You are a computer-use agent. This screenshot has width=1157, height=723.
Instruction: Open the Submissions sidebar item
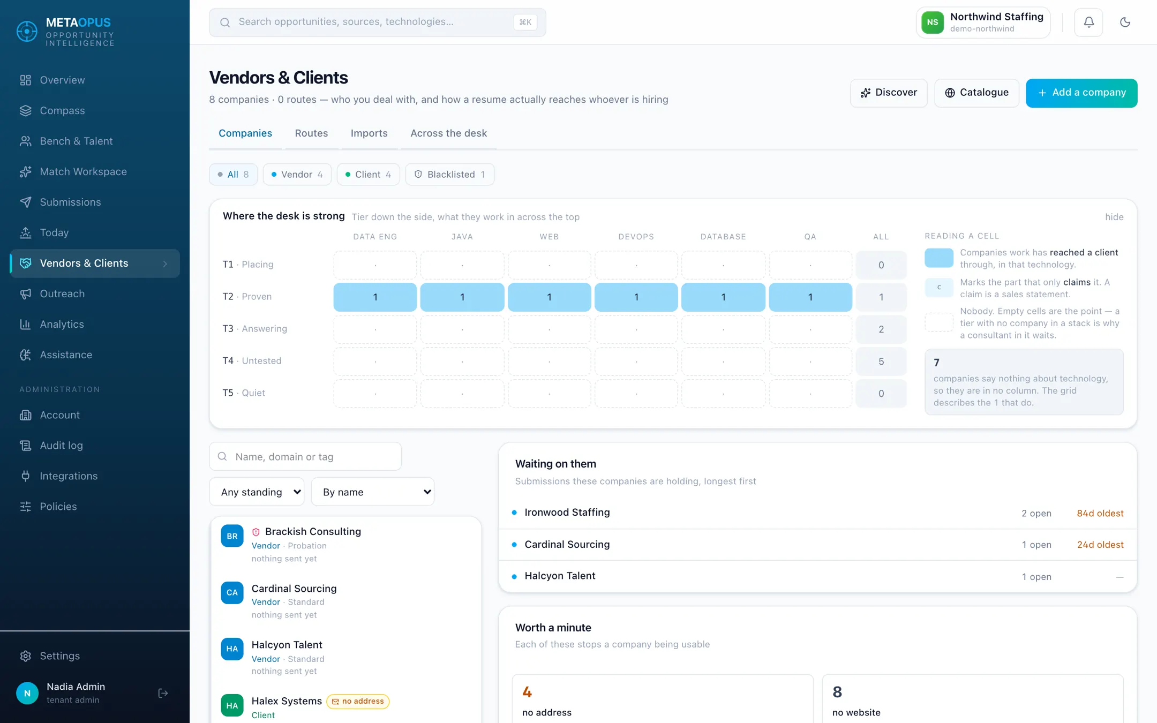(95, 202)
